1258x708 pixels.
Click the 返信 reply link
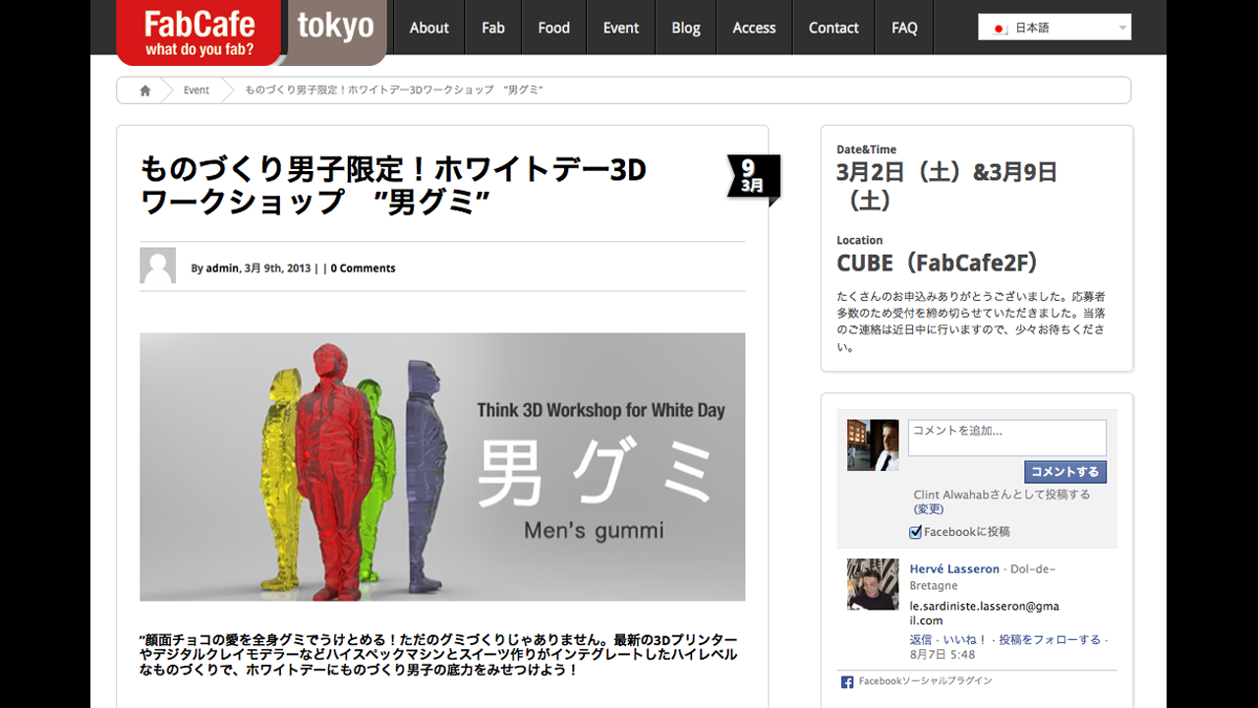(922, 640)
